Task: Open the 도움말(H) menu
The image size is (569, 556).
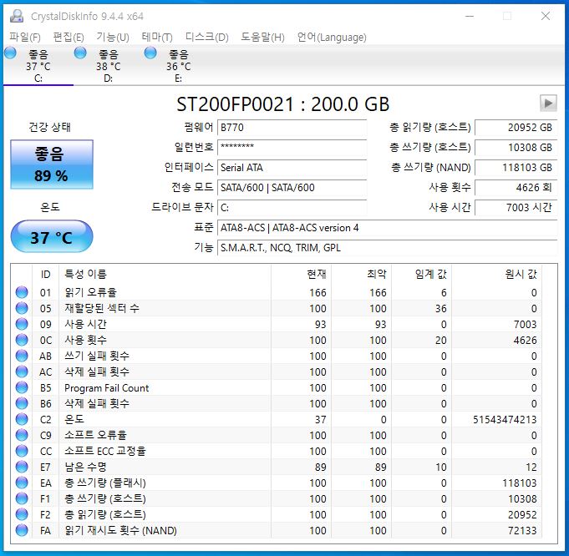Action: point(262,37)
